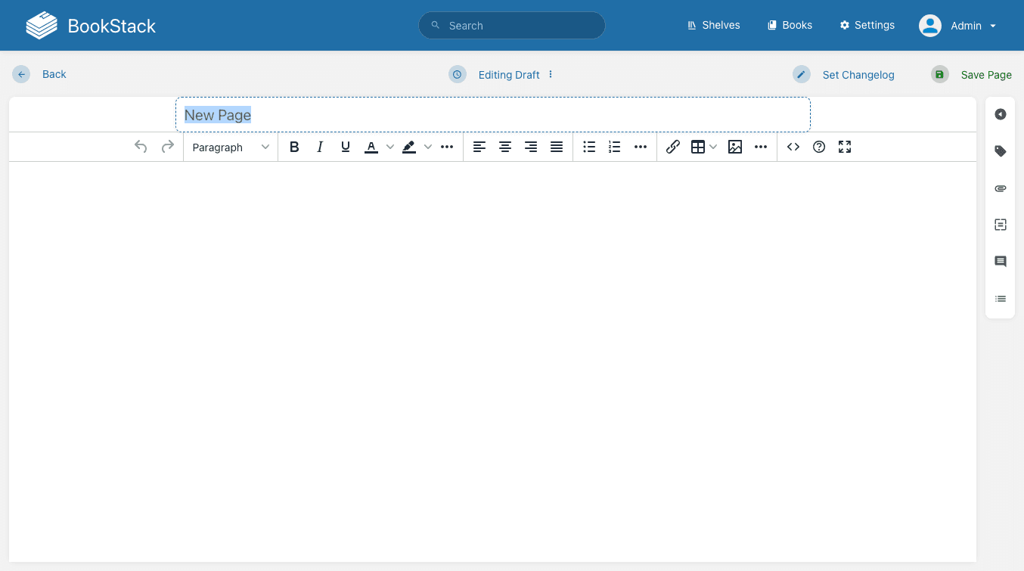This screenshot has height=571, width=1024.
Task: Open the table dropdown arrow
Action: pos(713,147)
